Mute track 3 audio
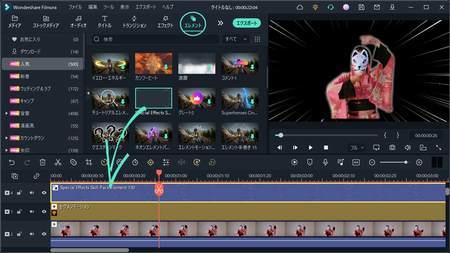The width and height of the screenshot is (450, 253). click(32, 211)
